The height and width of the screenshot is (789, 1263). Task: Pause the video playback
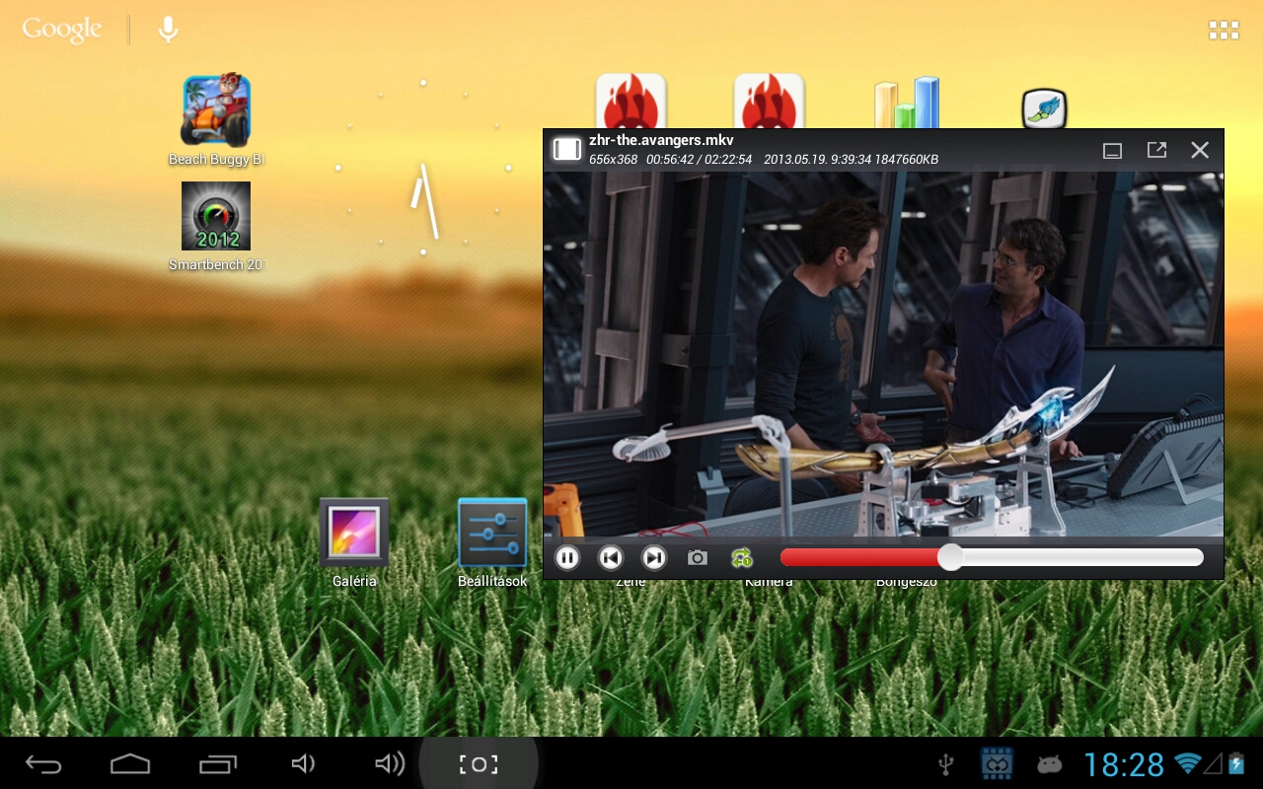(x=567, y=558)
